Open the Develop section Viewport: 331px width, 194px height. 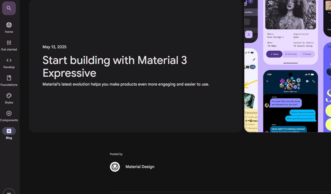(9, 63)
